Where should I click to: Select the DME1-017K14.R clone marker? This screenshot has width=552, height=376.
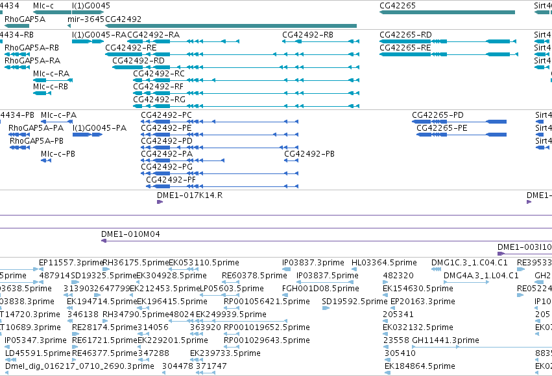click(x=160, y=202)
